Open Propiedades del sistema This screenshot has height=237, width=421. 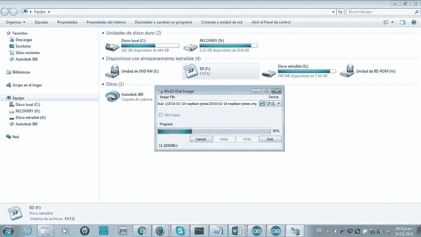coord(106,22)
